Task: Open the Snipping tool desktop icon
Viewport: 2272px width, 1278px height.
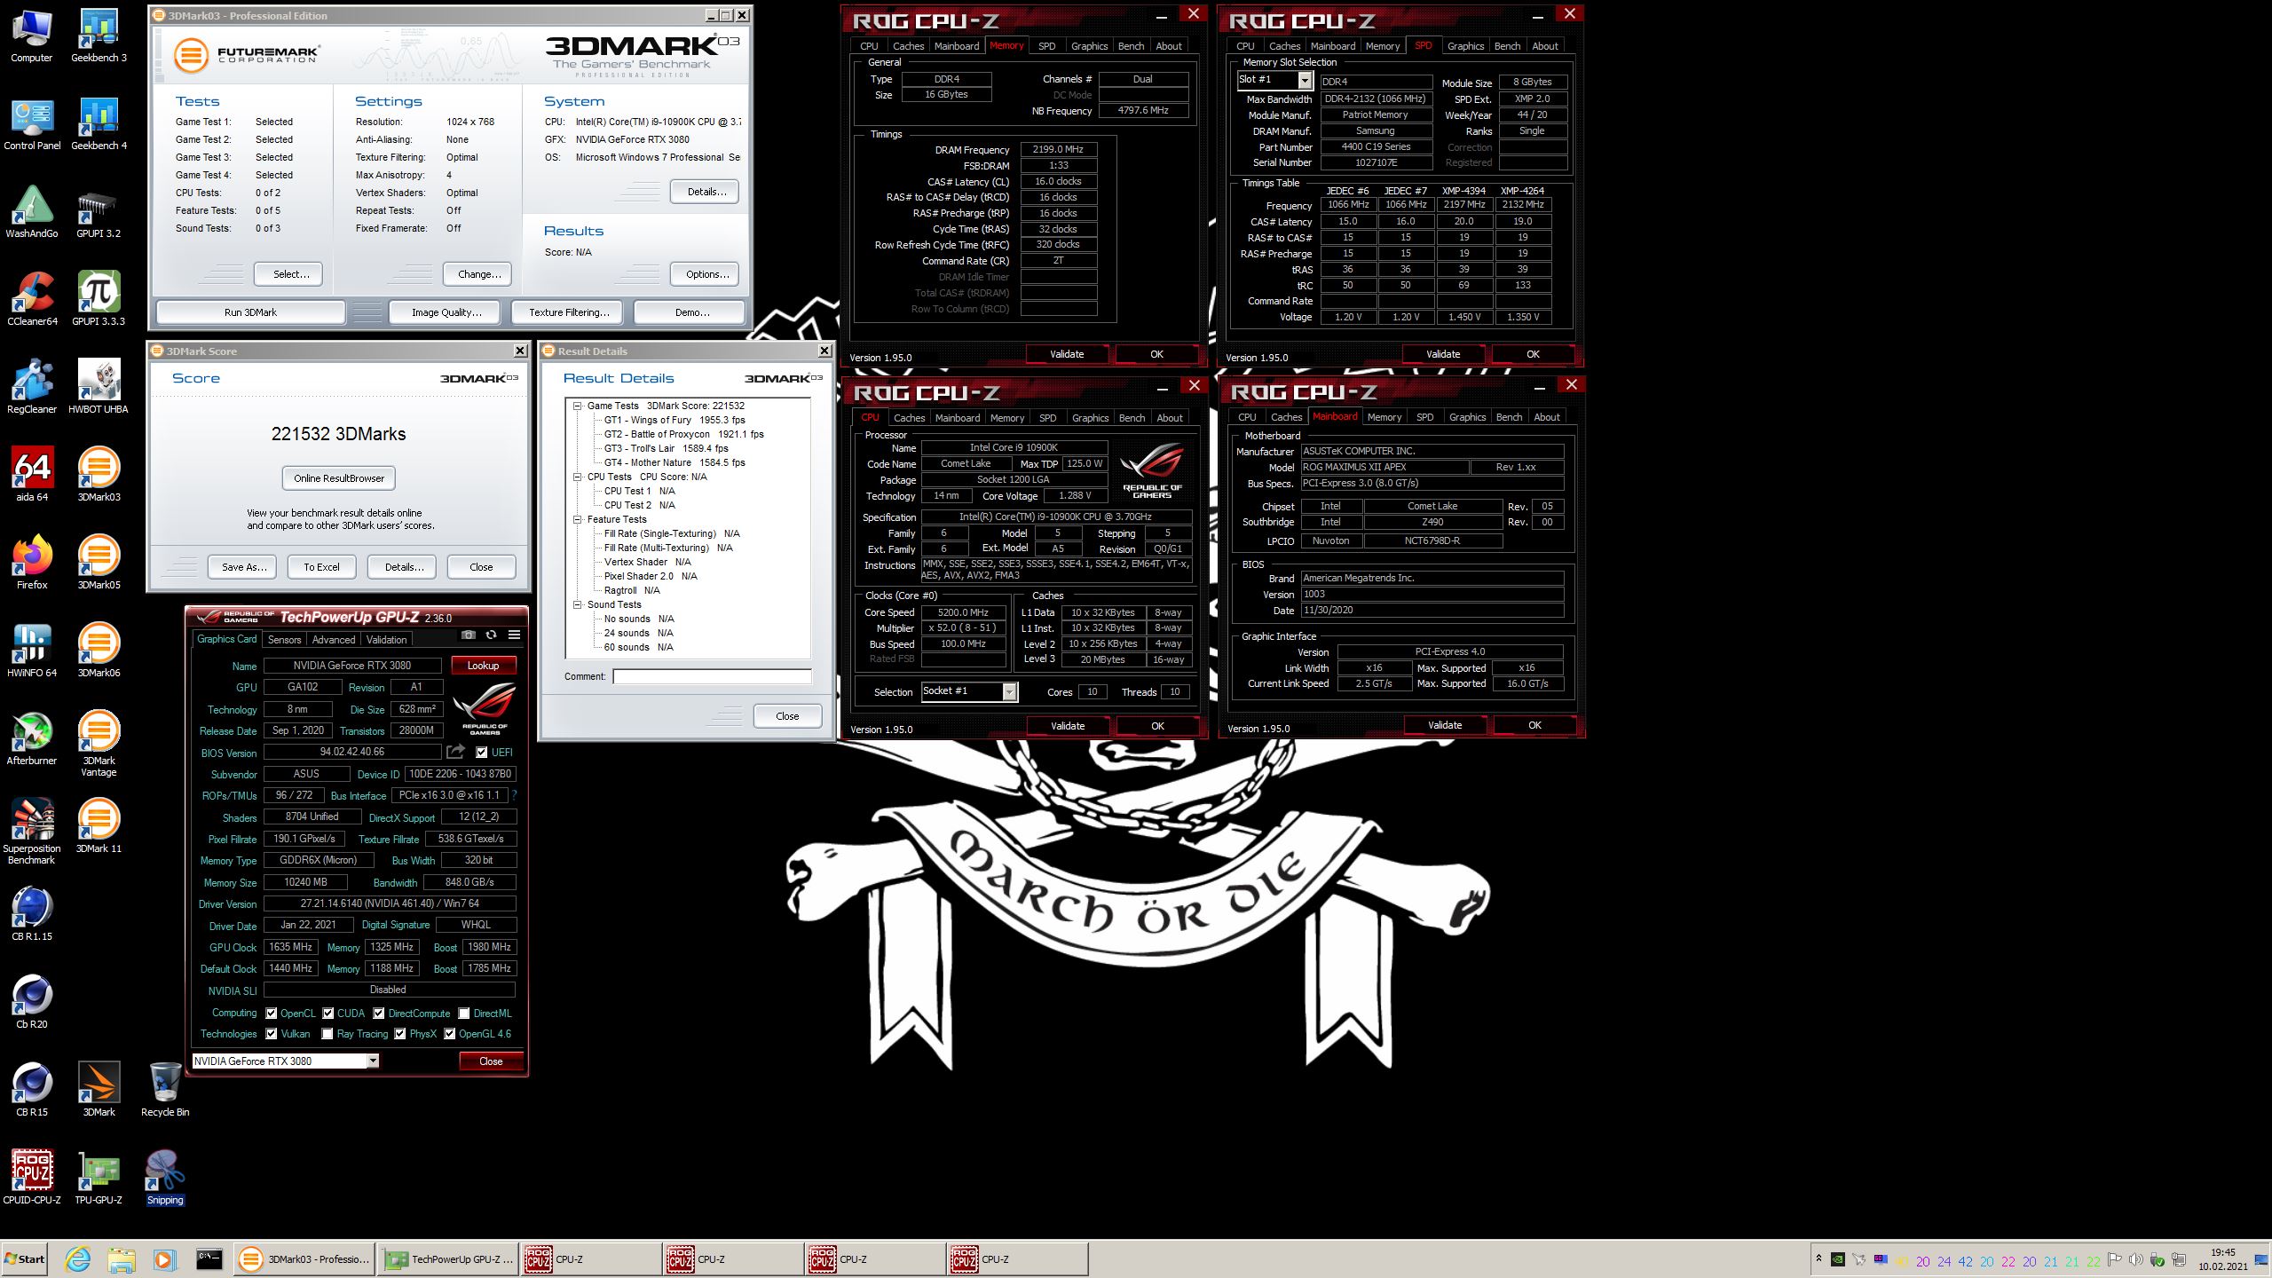Action: [165, 1178]
